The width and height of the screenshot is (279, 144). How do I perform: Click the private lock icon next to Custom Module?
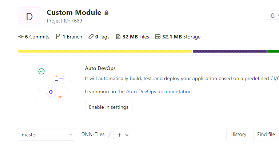[107, 13]
